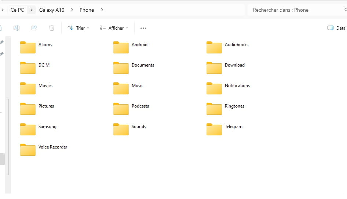347x199 pixels.
Task: Open the Pictures folder icon
Action: pyautogui.click(x=28, y=109)
